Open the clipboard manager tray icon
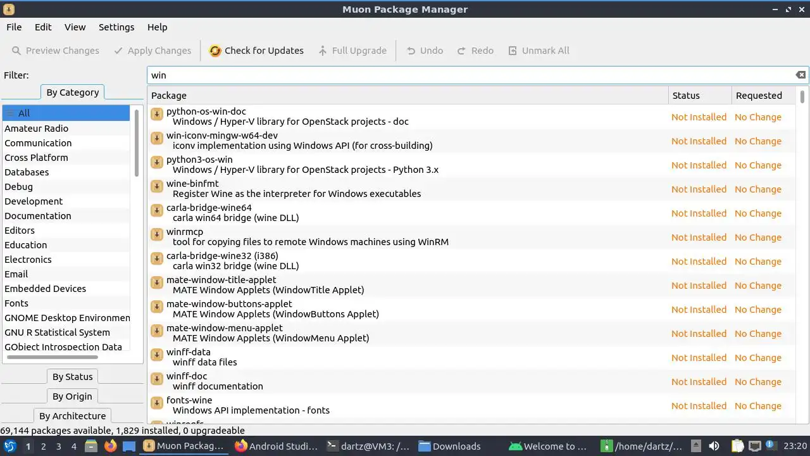The image size is (810, 456). pyautogui.click(x=737, y=446)
